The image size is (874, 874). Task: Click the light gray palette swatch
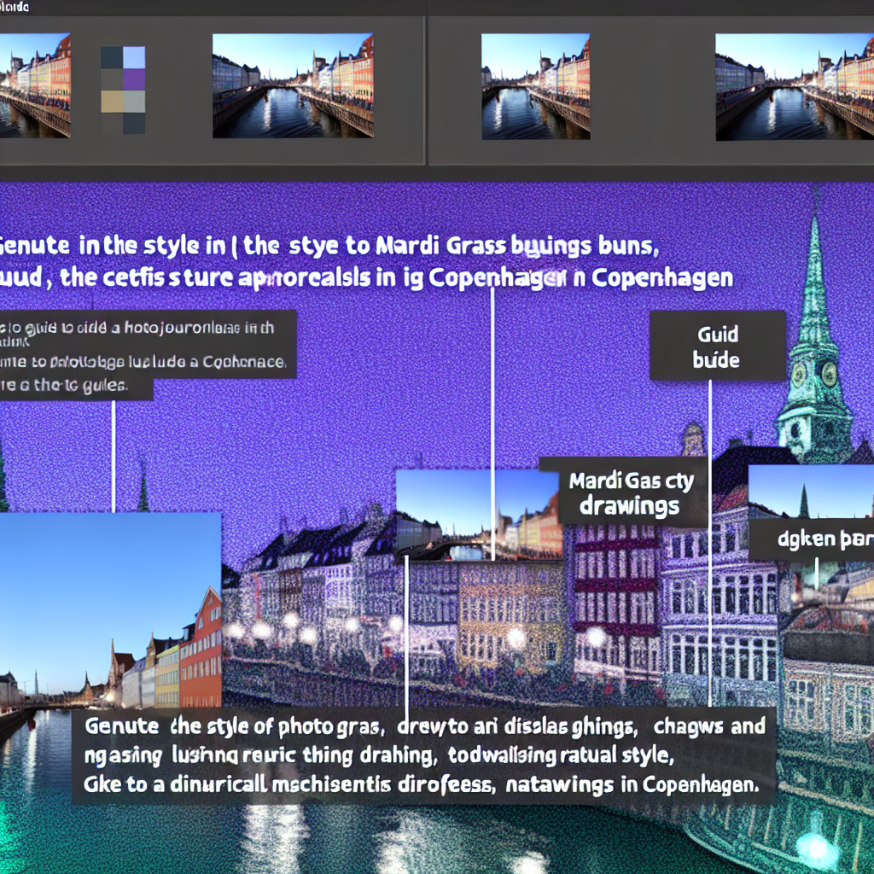click(x=134, y=102)
